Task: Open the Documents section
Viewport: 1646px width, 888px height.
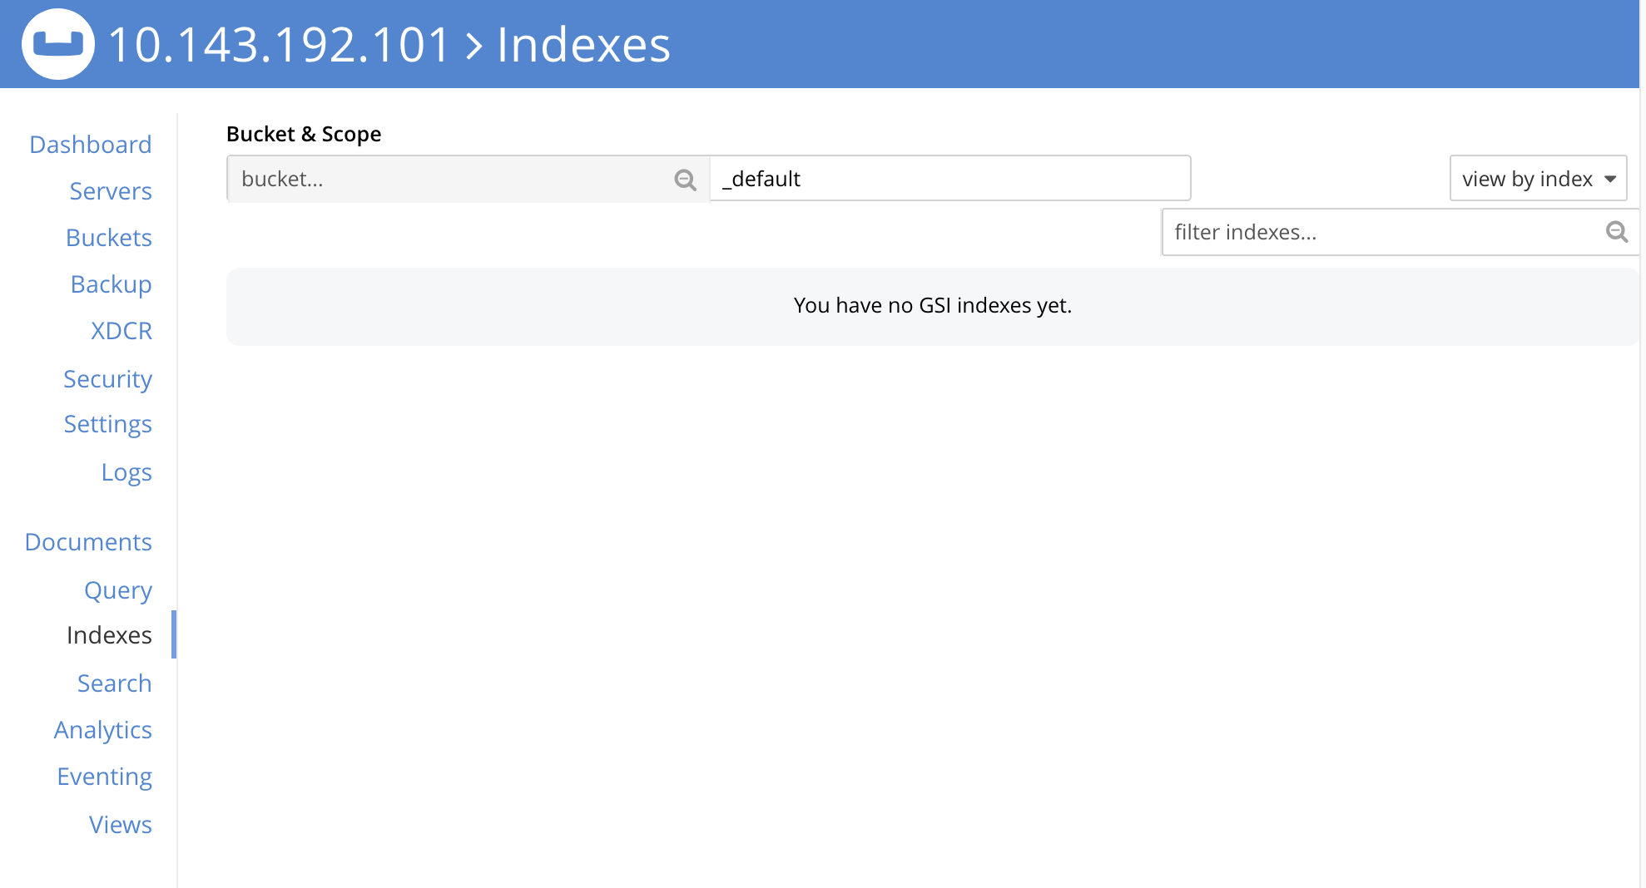Action: coord(88,541)
